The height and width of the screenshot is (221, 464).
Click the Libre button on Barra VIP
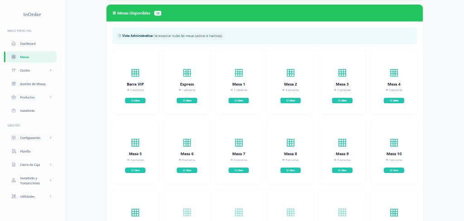[135, 101]
